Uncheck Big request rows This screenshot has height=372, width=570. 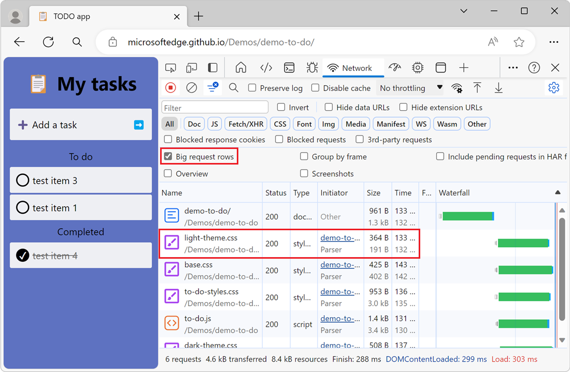[x=169, y=156]
